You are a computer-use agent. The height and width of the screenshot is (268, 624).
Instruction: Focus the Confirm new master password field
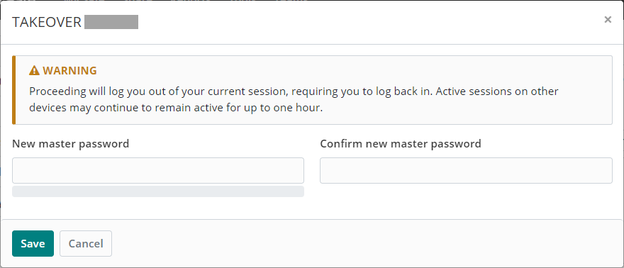[x=466, y=171]
